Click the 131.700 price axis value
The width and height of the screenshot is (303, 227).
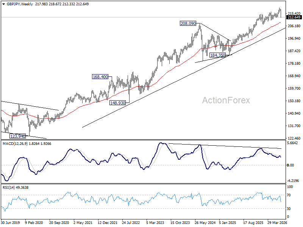[x=294, y=126]
